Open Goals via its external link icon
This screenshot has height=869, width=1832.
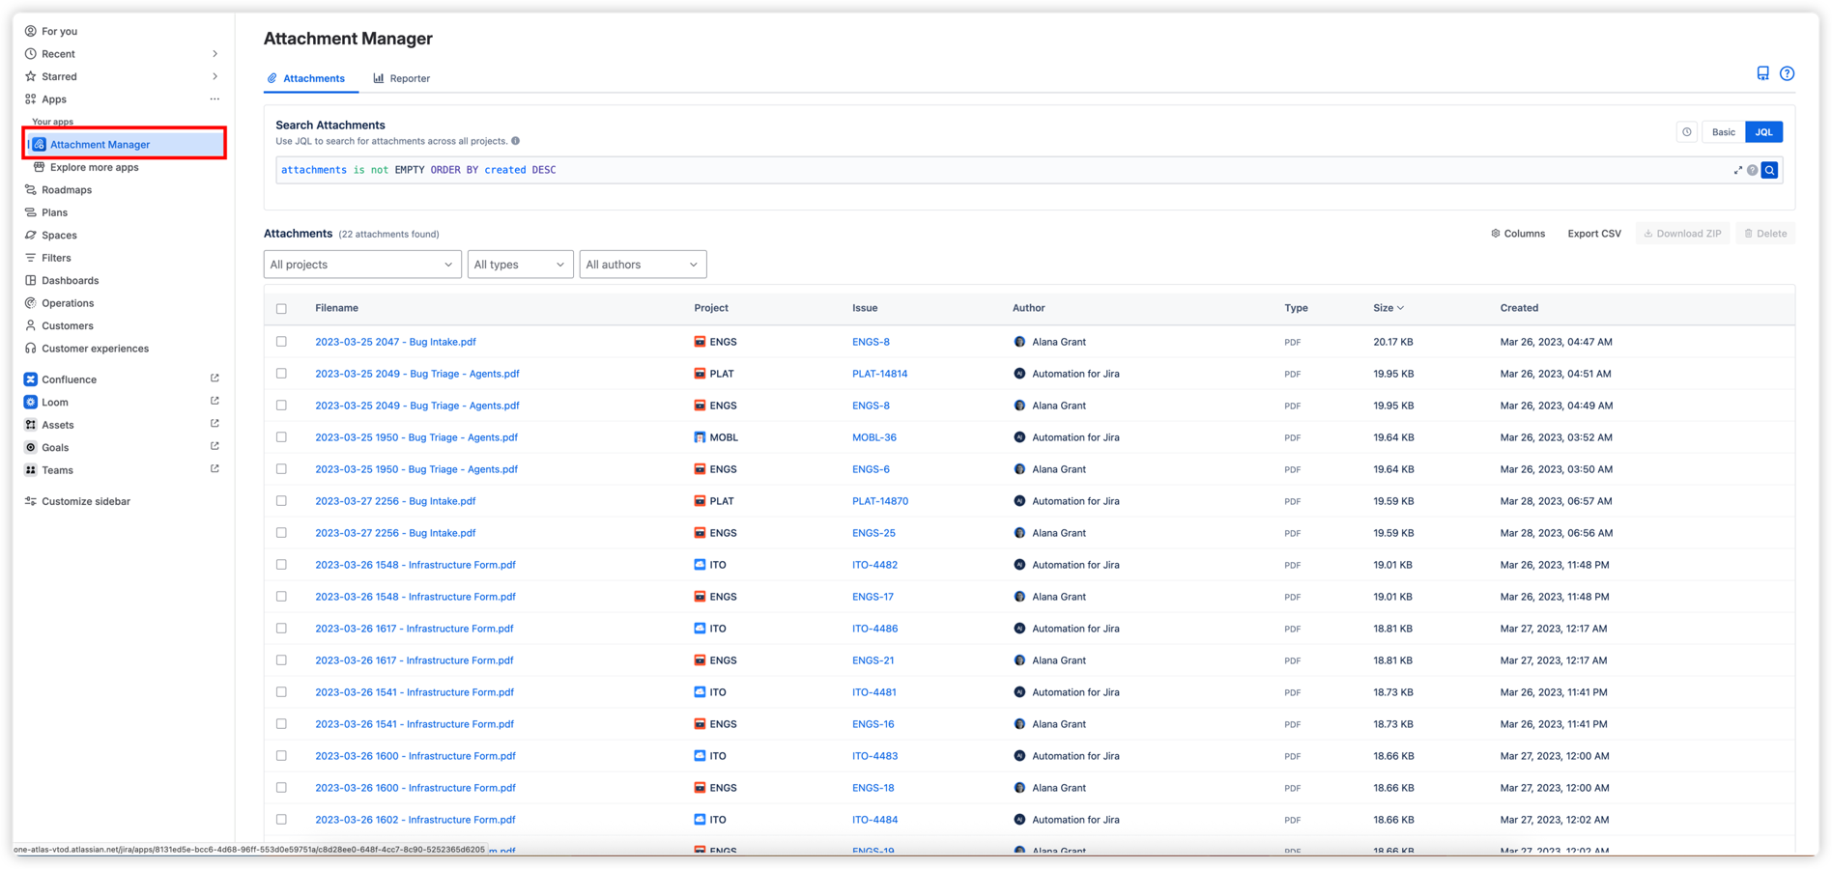215,447
